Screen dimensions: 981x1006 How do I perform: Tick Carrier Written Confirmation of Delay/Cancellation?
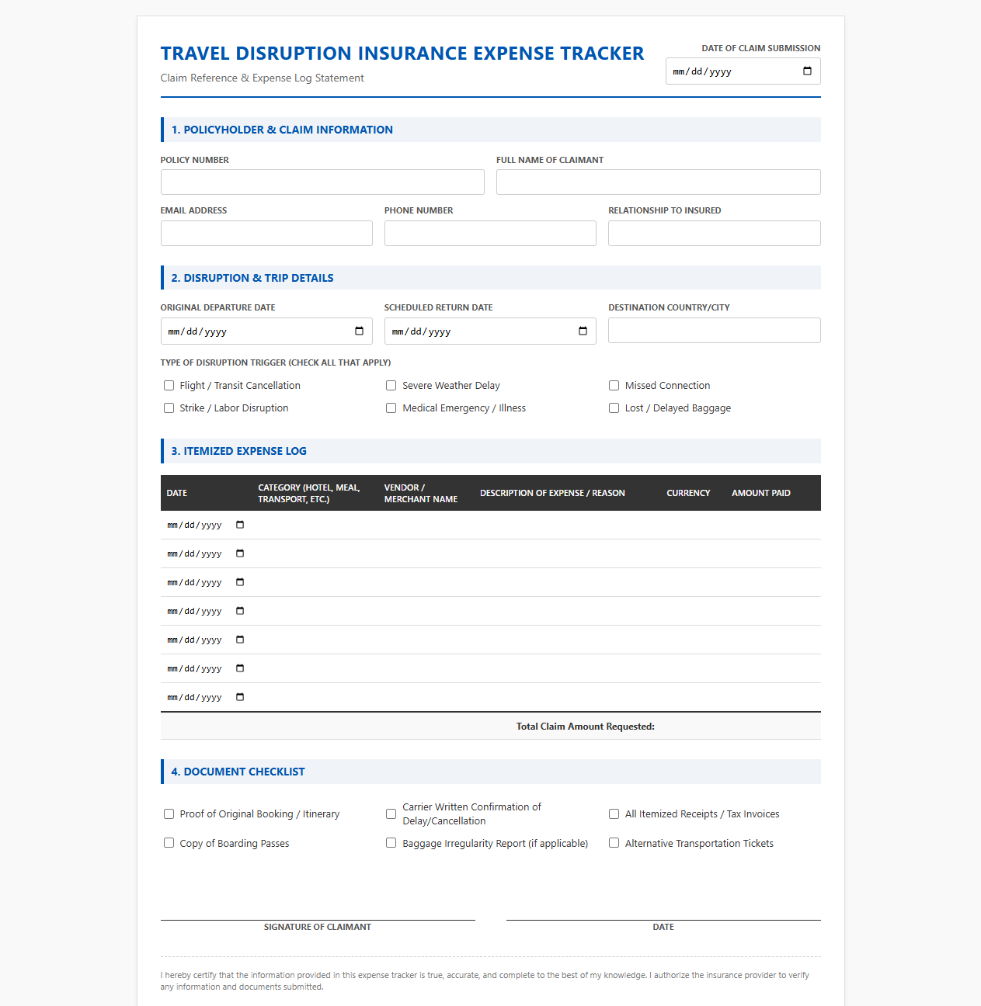pos(391,814)
